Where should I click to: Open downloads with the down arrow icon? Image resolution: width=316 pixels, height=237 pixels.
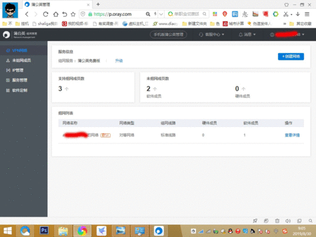298,14
